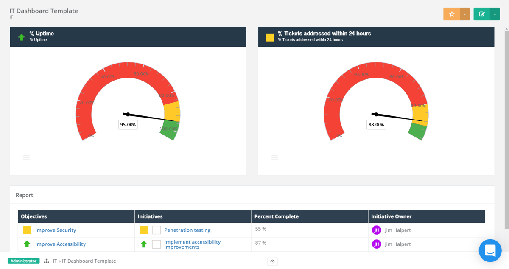Click the 95.00% value label on Uptime gauge
509x269 pixels.
[128, 125]
